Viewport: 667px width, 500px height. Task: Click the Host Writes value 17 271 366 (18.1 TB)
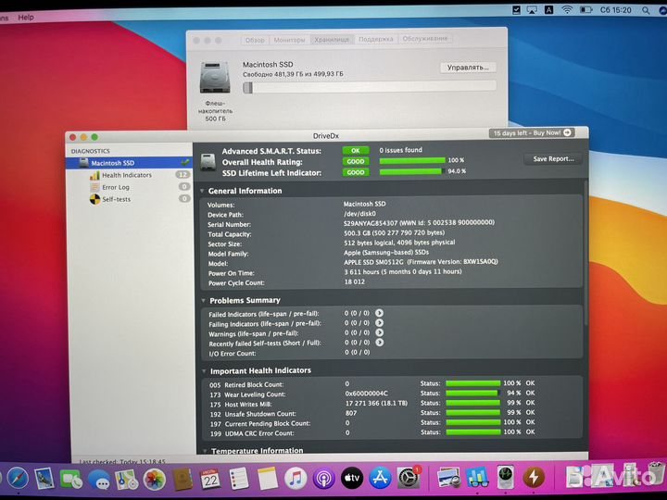click(376, 403)
